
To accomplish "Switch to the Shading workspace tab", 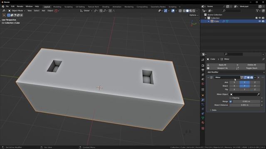I will pos(106,7).
